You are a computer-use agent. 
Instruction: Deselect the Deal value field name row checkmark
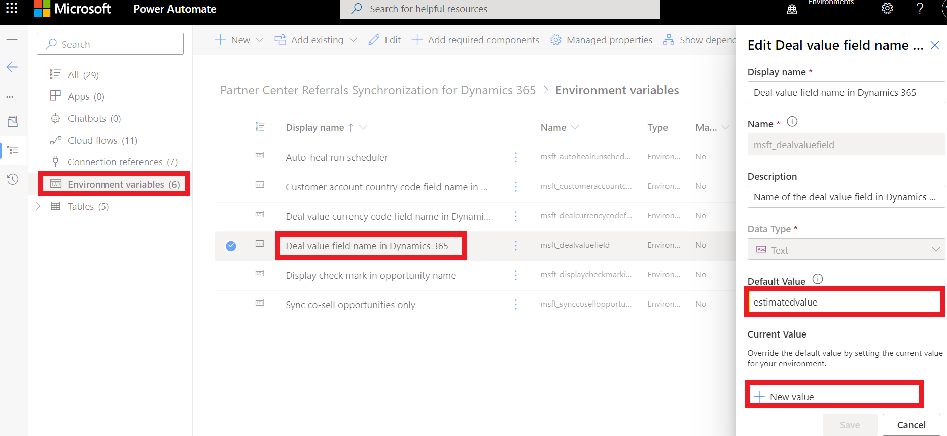231,246
